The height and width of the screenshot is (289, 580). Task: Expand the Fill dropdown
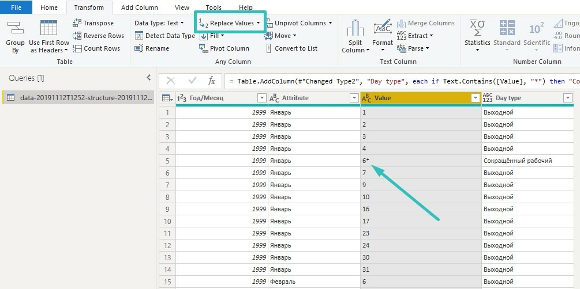[x=222, y=36]
